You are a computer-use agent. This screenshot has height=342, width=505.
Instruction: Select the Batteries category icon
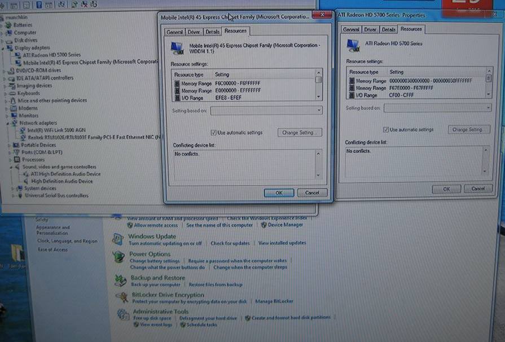pos(8,25)
